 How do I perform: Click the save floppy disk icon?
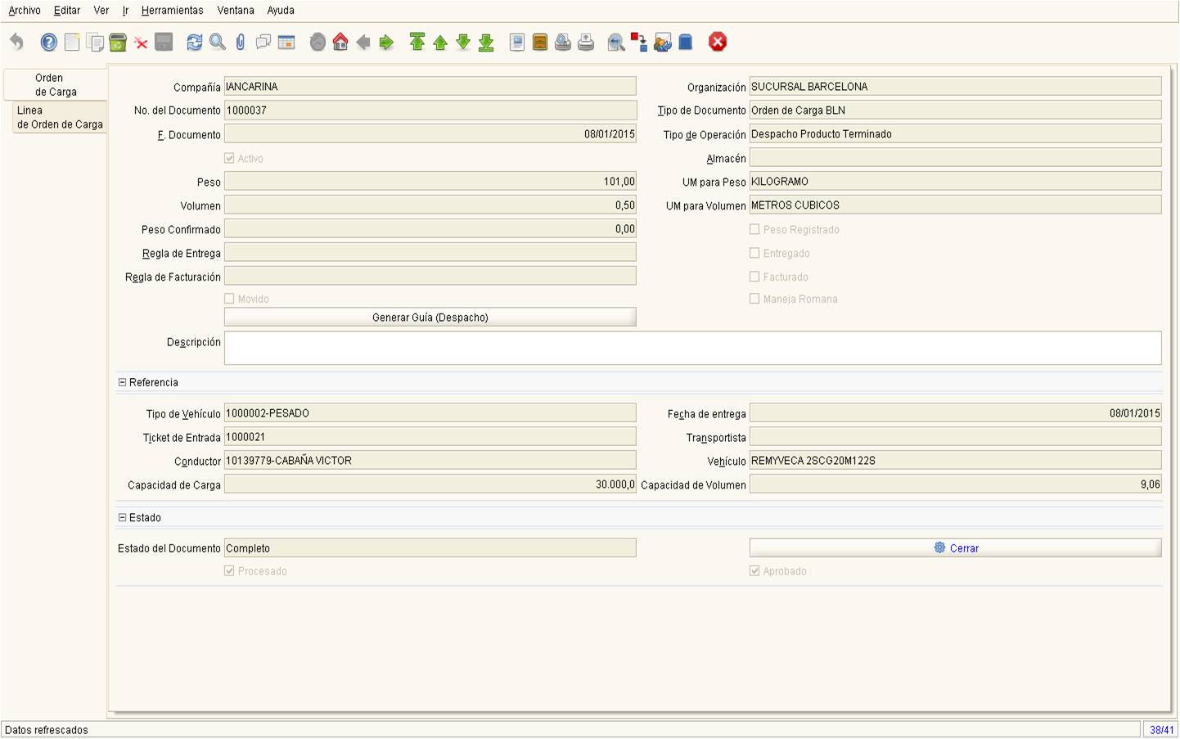[x=164, y=42]
